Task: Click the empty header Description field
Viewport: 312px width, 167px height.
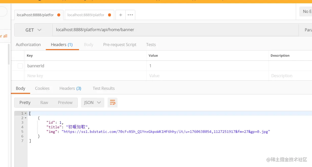Action: pyautogui.click(x=290, y=76)
